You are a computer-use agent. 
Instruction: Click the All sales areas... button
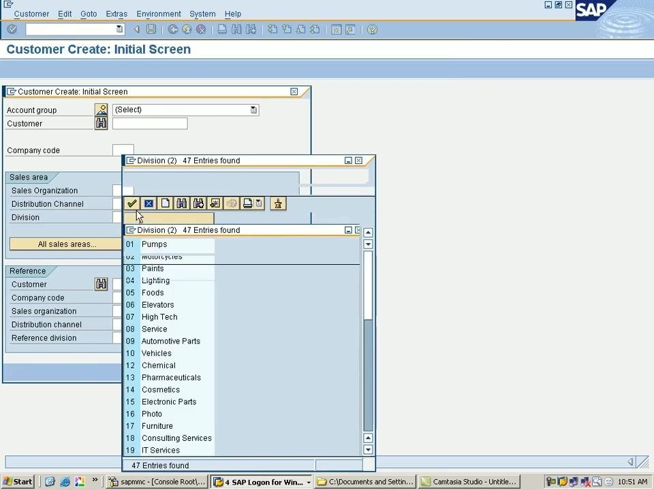(x=67, y=244)
